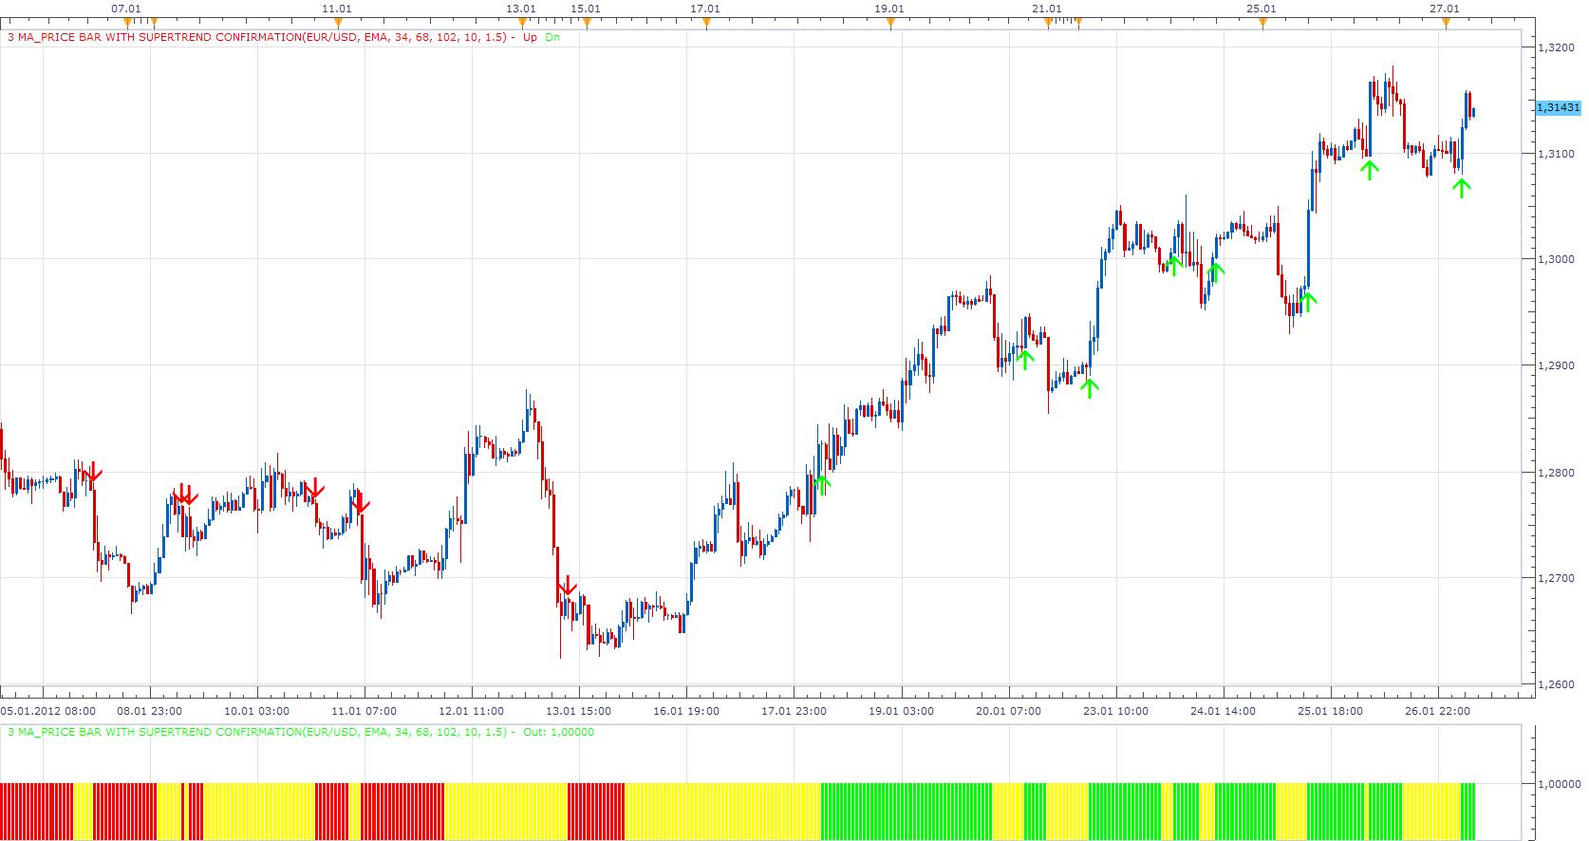
Task: Click the 13.01 day marker on top ruler
Action: (521, 9)
